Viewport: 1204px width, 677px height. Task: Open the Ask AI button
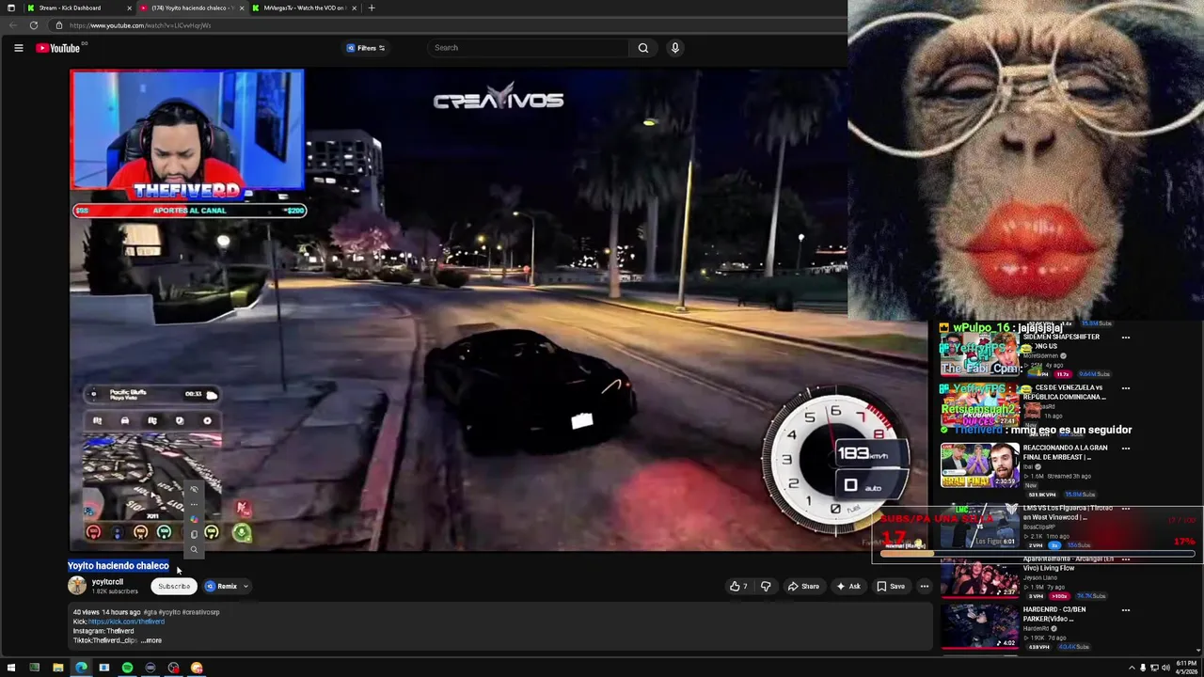point(848,587)
